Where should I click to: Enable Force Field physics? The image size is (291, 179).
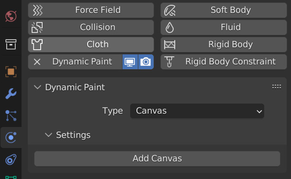click(x=91, y=10)
